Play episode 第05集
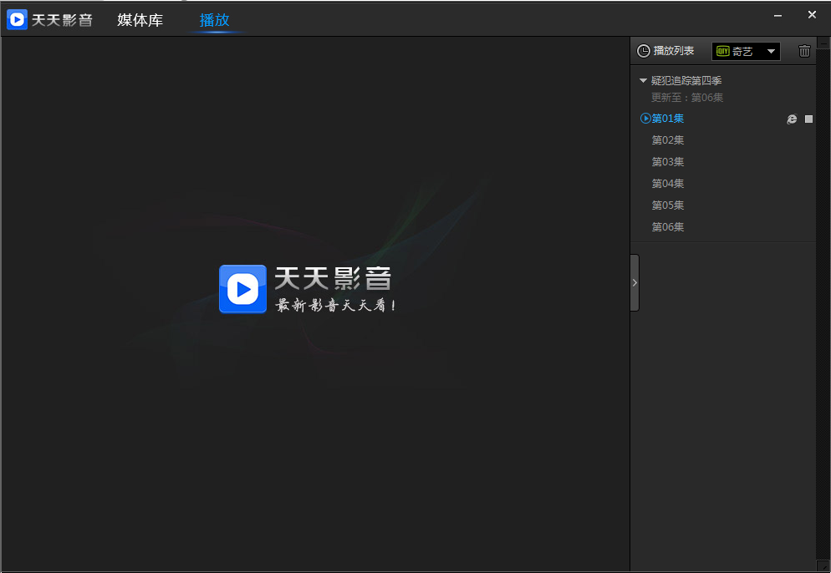Screen dimensions: 831x573 point(668,205)
